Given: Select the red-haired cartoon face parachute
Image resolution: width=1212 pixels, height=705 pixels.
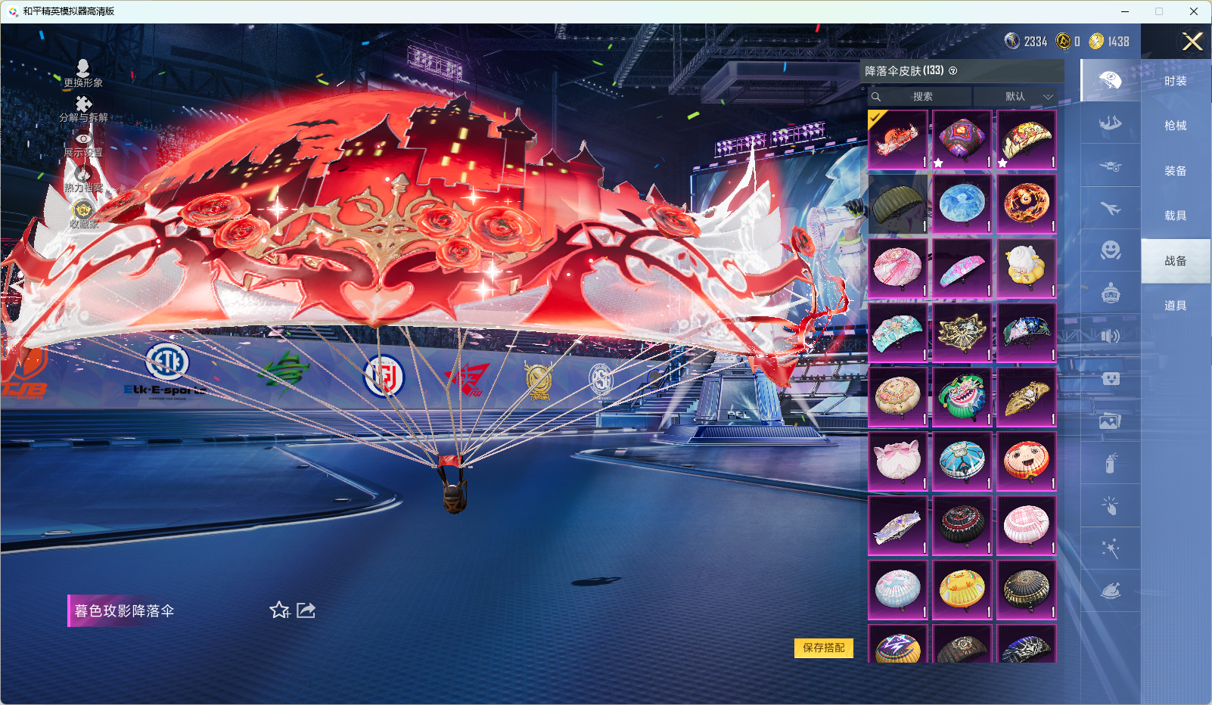Looking at the screenshot, I should 1027,461.
